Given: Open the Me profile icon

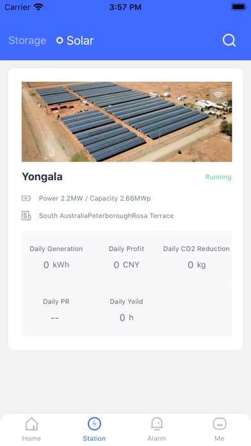Looking at the screenshot, I should click(220, 424).
